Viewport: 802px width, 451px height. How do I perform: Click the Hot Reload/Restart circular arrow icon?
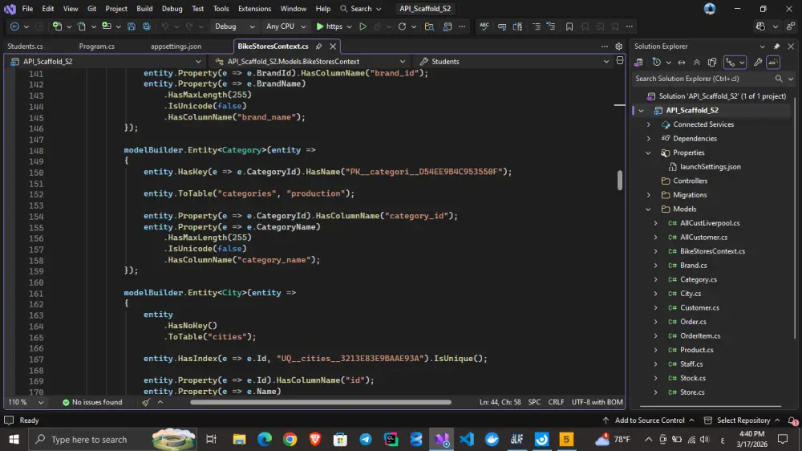point(402,26)
